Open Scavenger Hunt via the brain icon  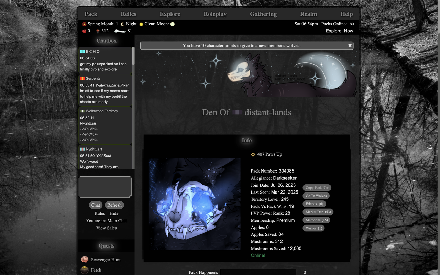[x=84, y=260]
